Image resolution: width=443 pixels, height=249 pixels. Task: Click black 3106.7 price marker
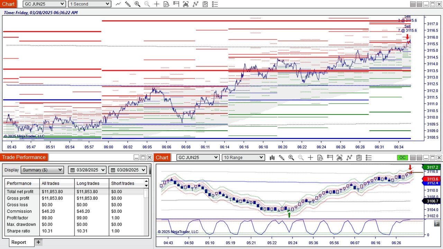point(431,201)
